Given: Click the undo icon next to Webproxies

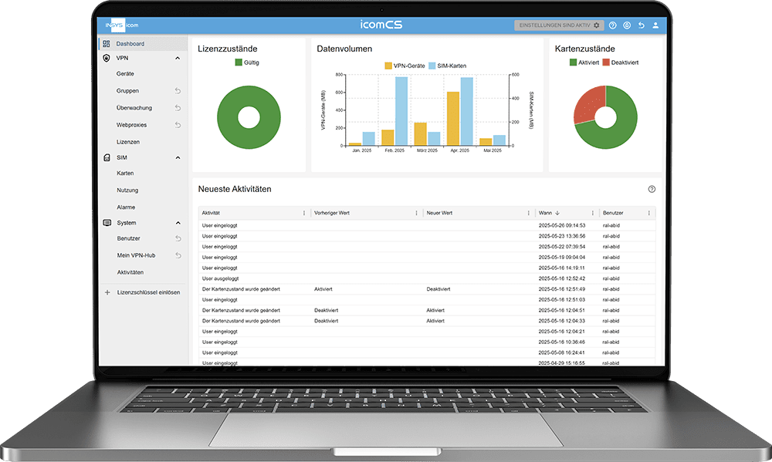Looking at the screenshot, I should point(178,125).
